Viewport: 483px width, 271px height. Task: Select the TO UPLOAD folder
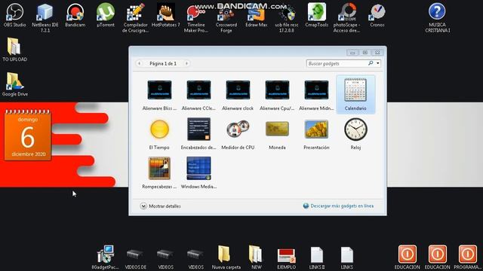click(x=14, y=50)
